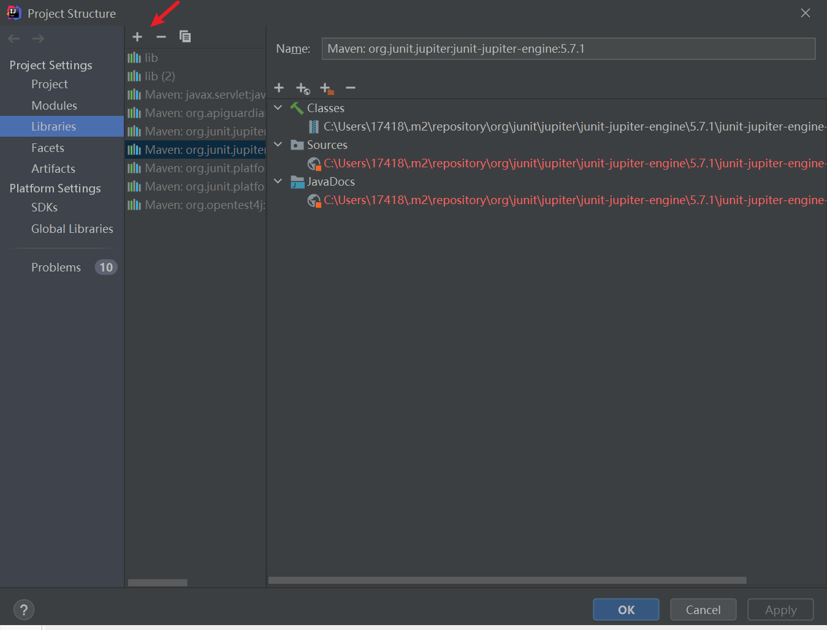Collapse the Classes node
This screenshot has width=827, height=630.
coord(278,108)
